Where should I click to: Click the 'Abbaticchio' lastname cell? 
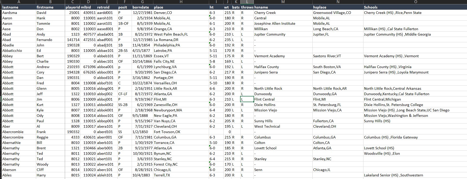tap(12, 51)
